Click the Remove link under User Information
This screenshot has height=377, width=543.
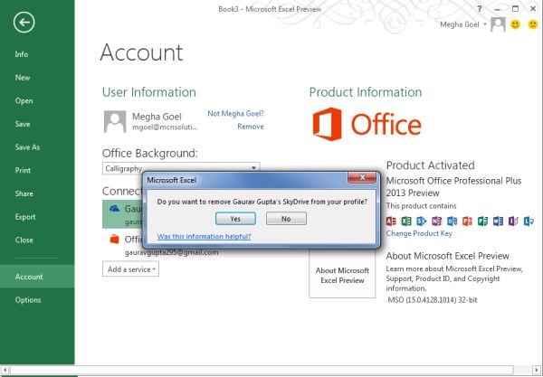pyautogui.click(x=251, y=127)
